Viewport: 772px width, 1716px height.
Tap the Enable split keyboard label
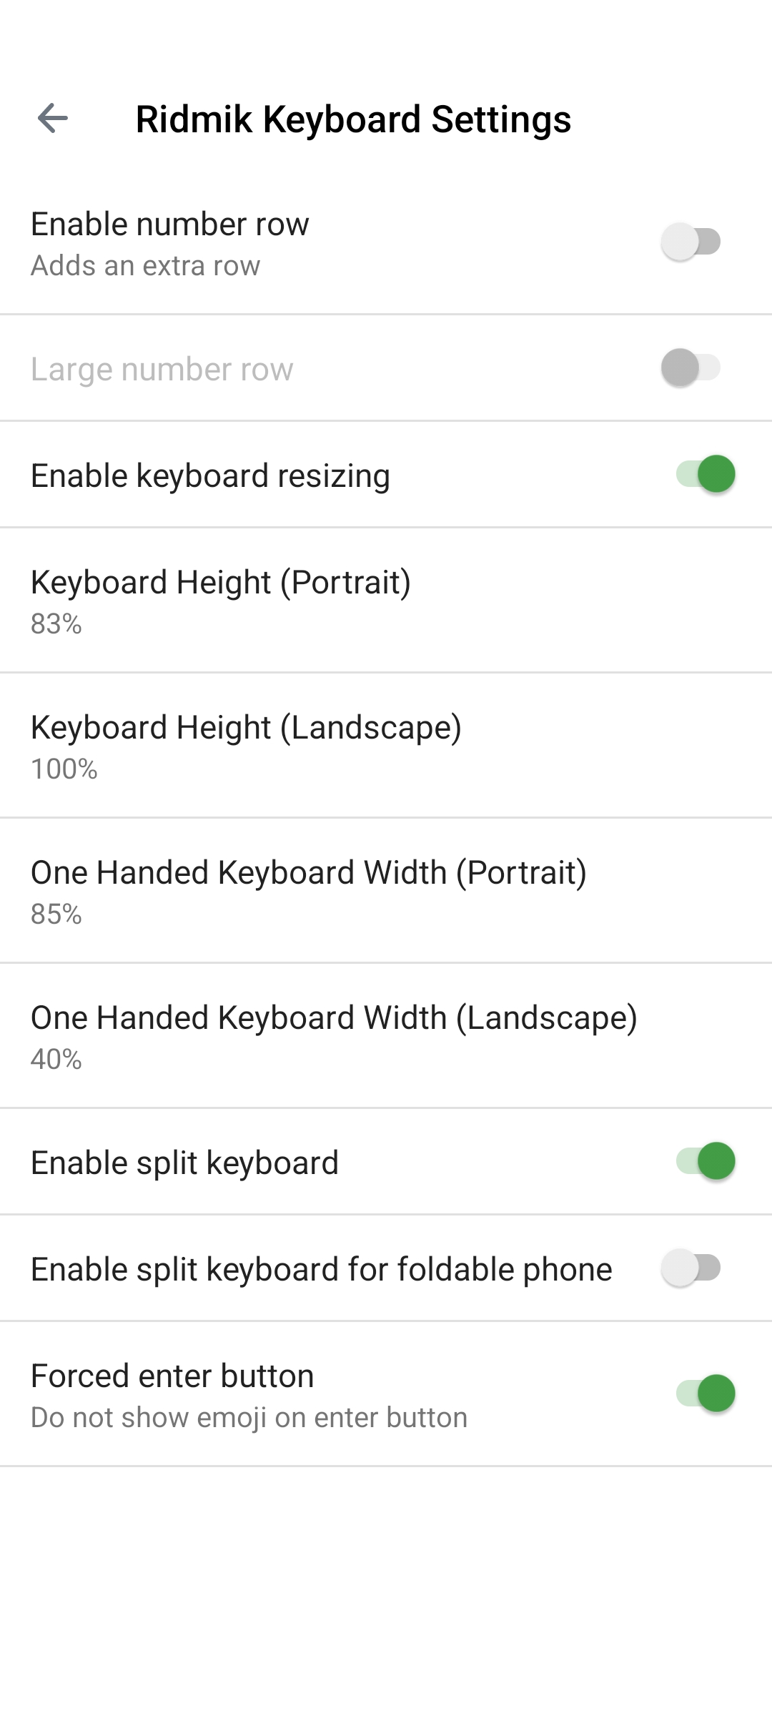(184, 1163)
